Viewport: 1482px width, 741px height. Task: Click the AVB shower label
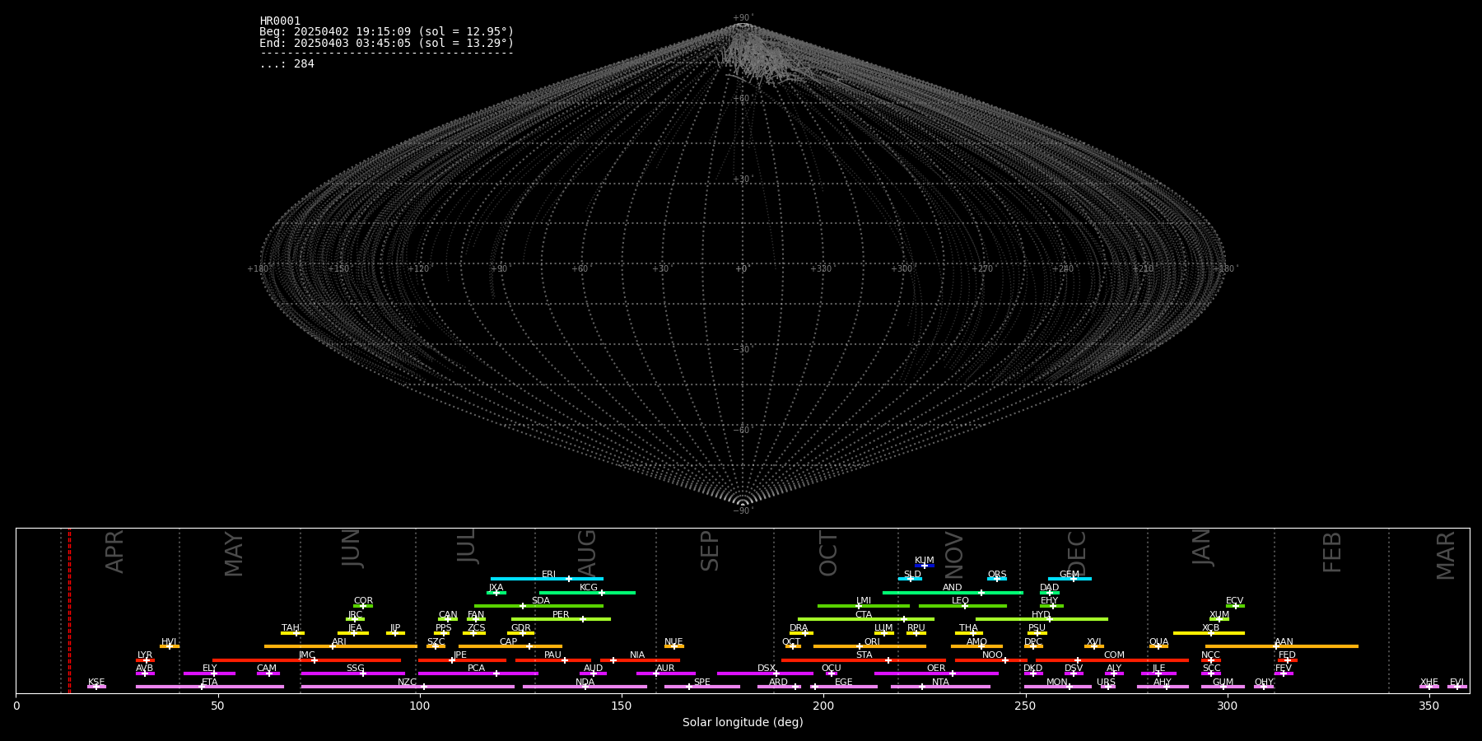(x=145, y=669)
